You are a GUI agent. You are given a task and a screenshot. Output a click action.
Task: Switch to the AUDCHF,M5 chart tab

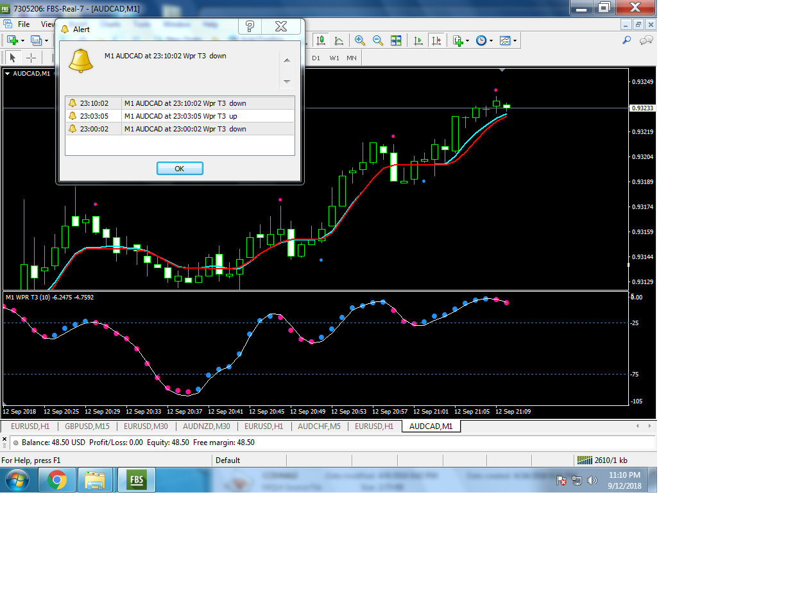319,426
